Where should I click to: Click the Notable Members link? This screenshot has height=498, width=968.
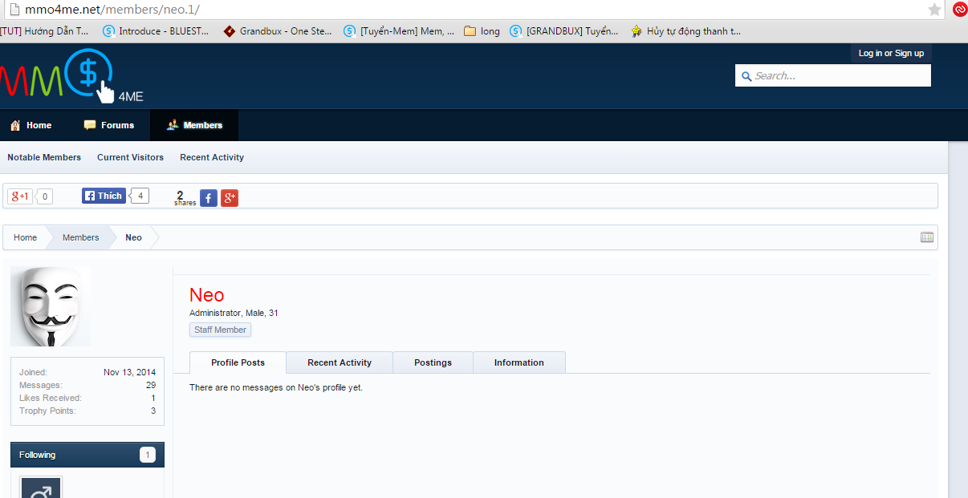44,157
